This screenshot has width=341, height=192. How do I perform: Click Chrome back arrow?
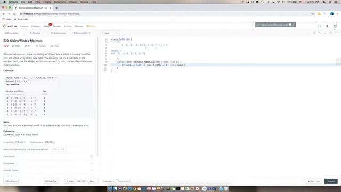pos(4,14)
